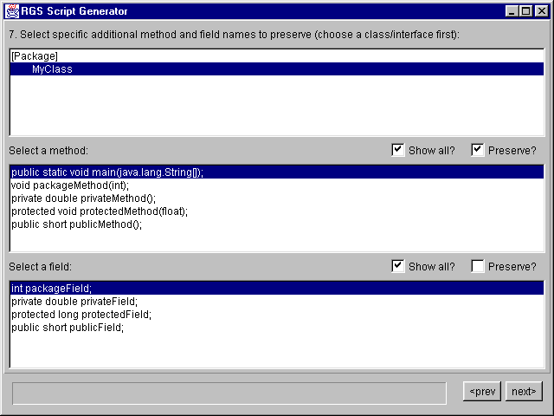Select MyClass in the class list

[277, 69]
